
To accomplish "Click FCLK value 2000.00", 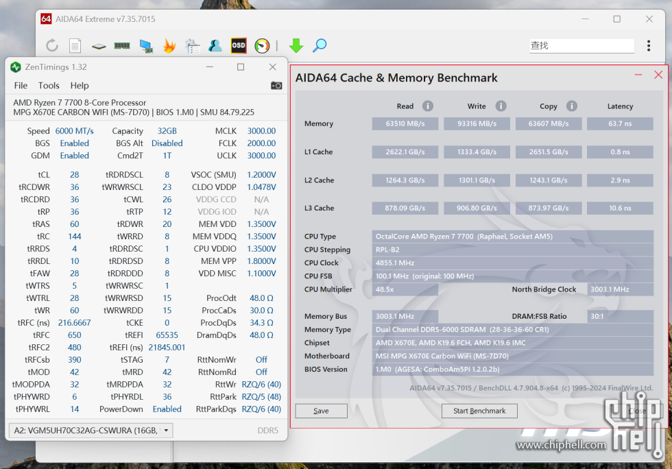I will click(x=261, y=143).
